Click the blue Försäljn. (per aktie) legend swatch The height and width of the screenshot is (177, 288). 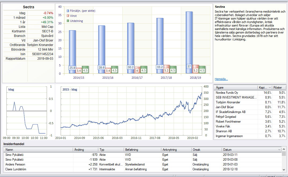click(x=68, y=11)
